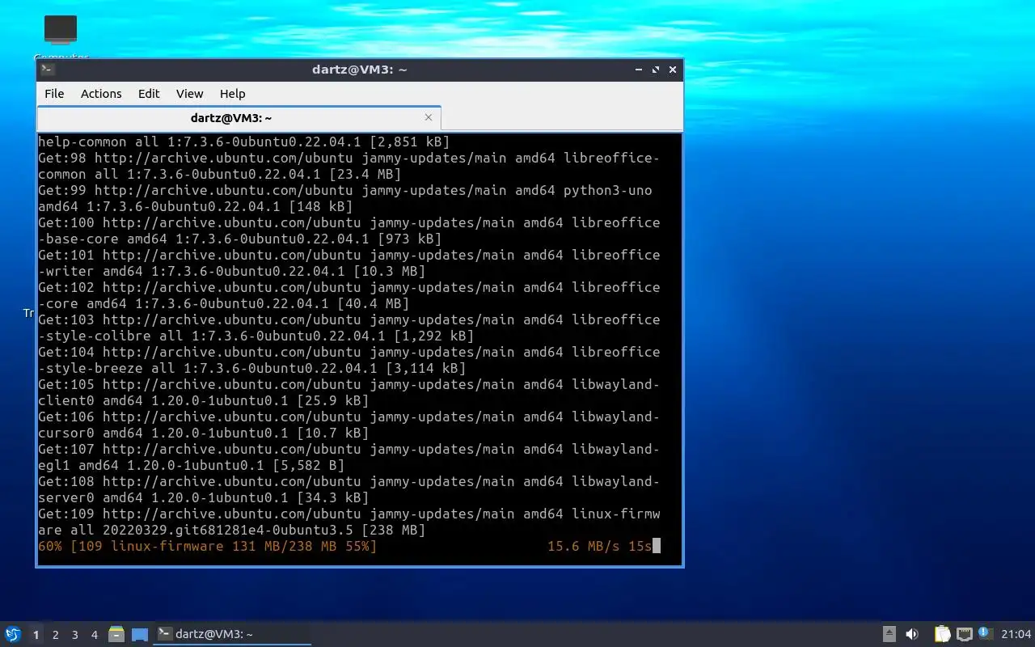The width and height of the screenshot is (1035, 647).
Task: Click the terminal cursor block after 15s
Action: [x=657, y=546]
